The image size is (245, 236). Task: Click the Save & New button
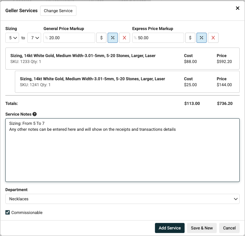point(202,228)
